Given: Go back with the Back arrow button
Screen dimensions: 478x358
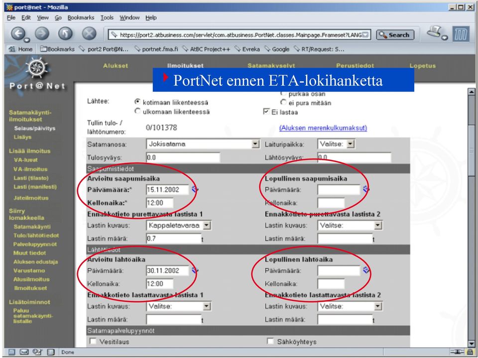Looking at the screenshot, I should click(x=18, y=34).
